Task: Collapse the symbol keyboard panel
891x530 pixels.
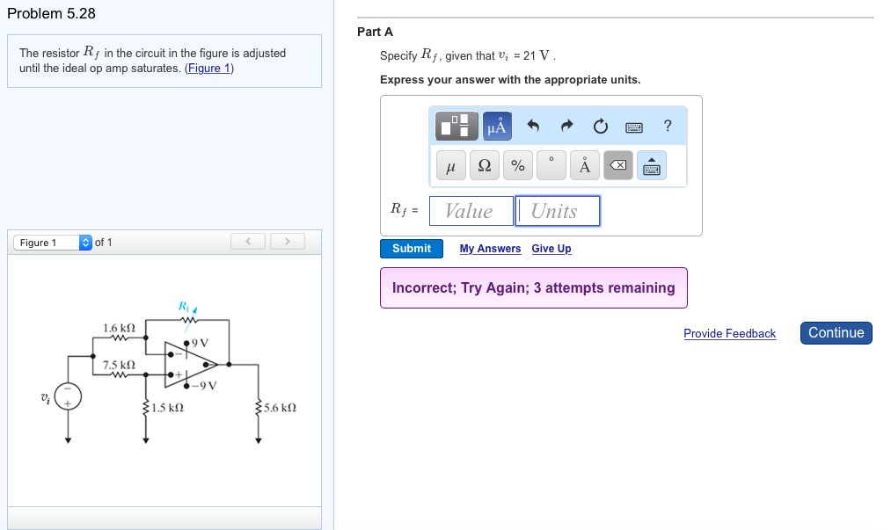Action: [x=652, y=165]
